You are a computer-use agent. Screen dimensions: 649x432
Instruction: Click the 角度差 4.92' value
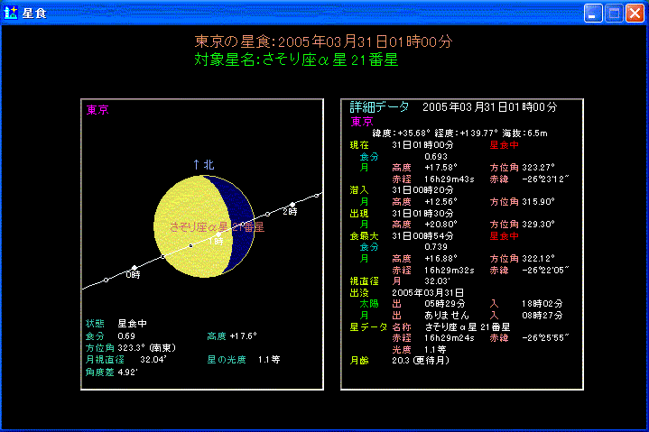[x=110, y=371]
